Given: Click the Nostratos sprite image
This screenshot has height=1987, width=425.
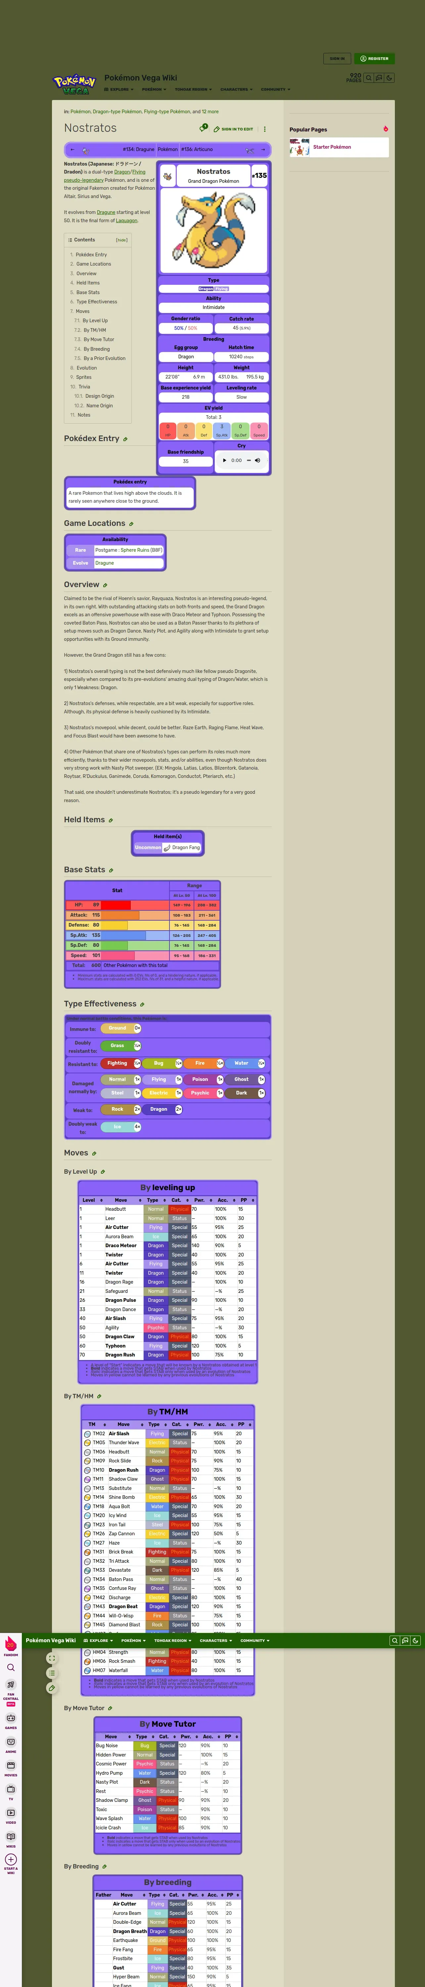Looking at the screenshot, I should 213,230.
